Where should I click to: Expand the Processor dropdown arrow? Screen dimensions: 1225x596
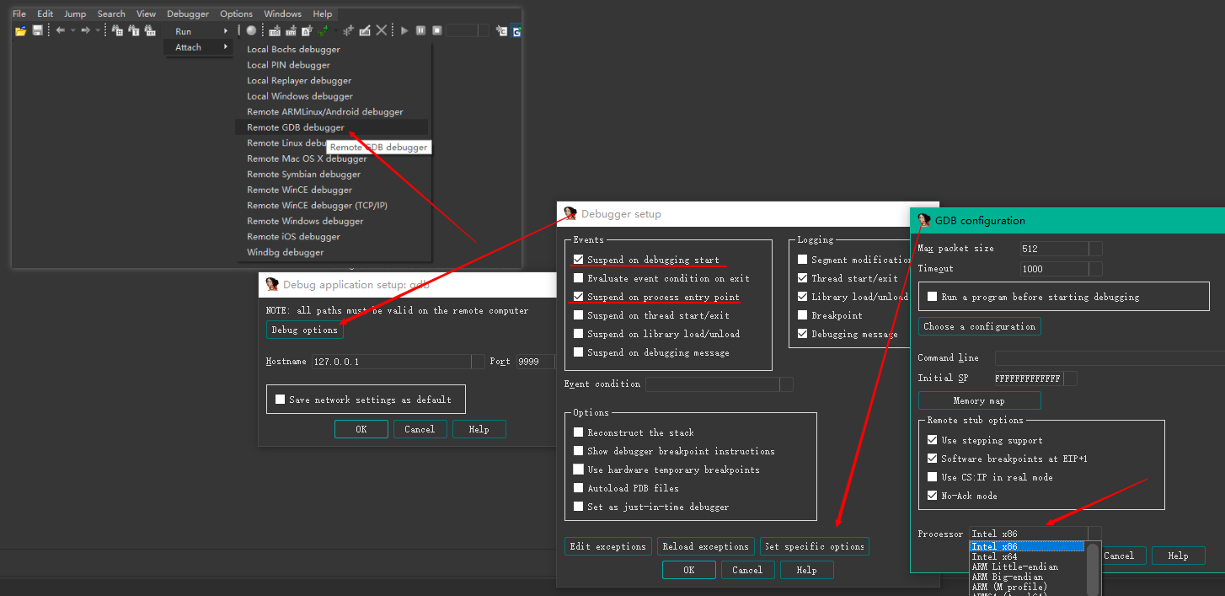1094,534
